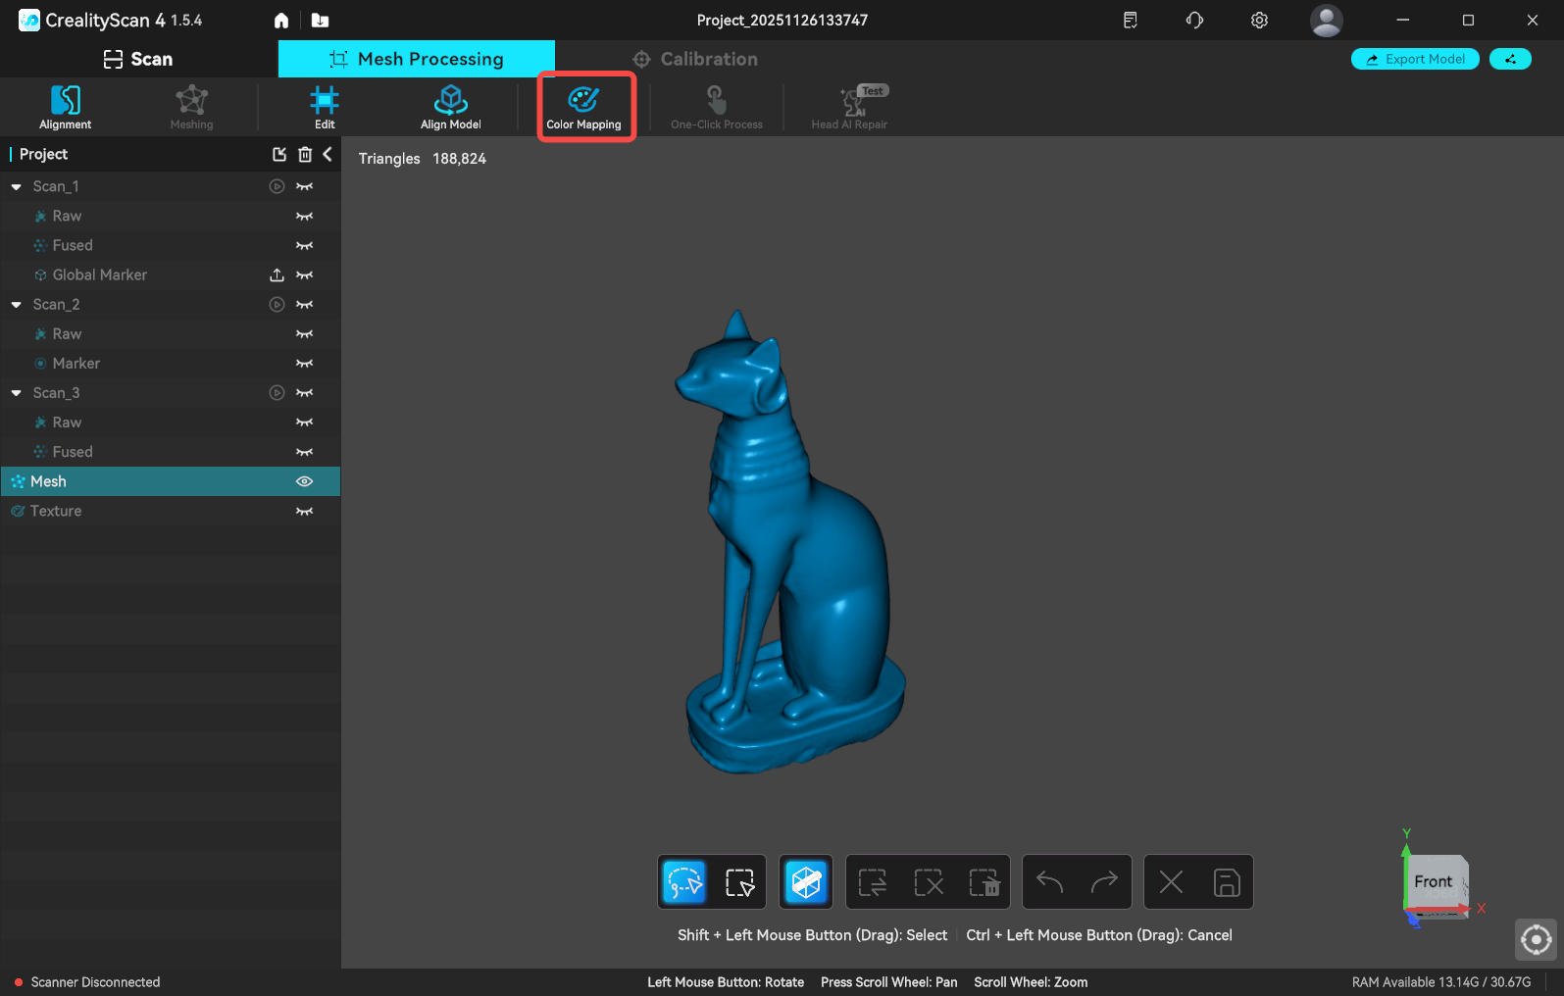The width and height of the screenshot is (1564, 996).
Task: Hide the Mesh layer via eye icon
Action: pos(305,481)
